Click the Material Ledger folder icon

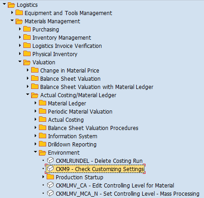click(43, 103)
